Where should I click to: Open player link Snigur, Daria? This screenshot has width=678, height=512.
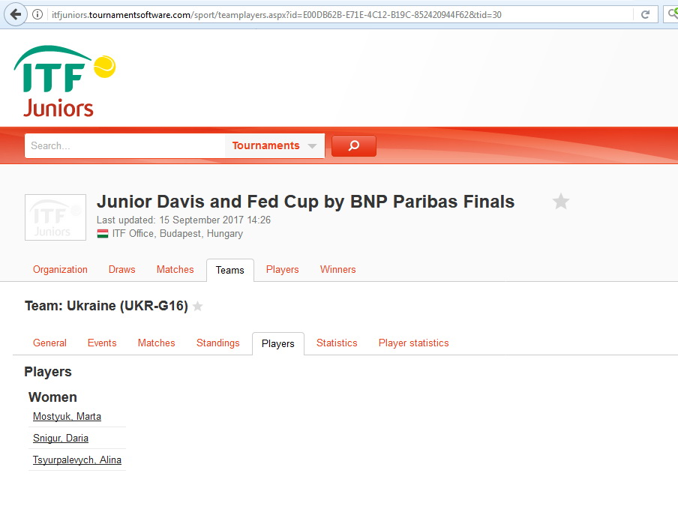click(x=61, y=438)
